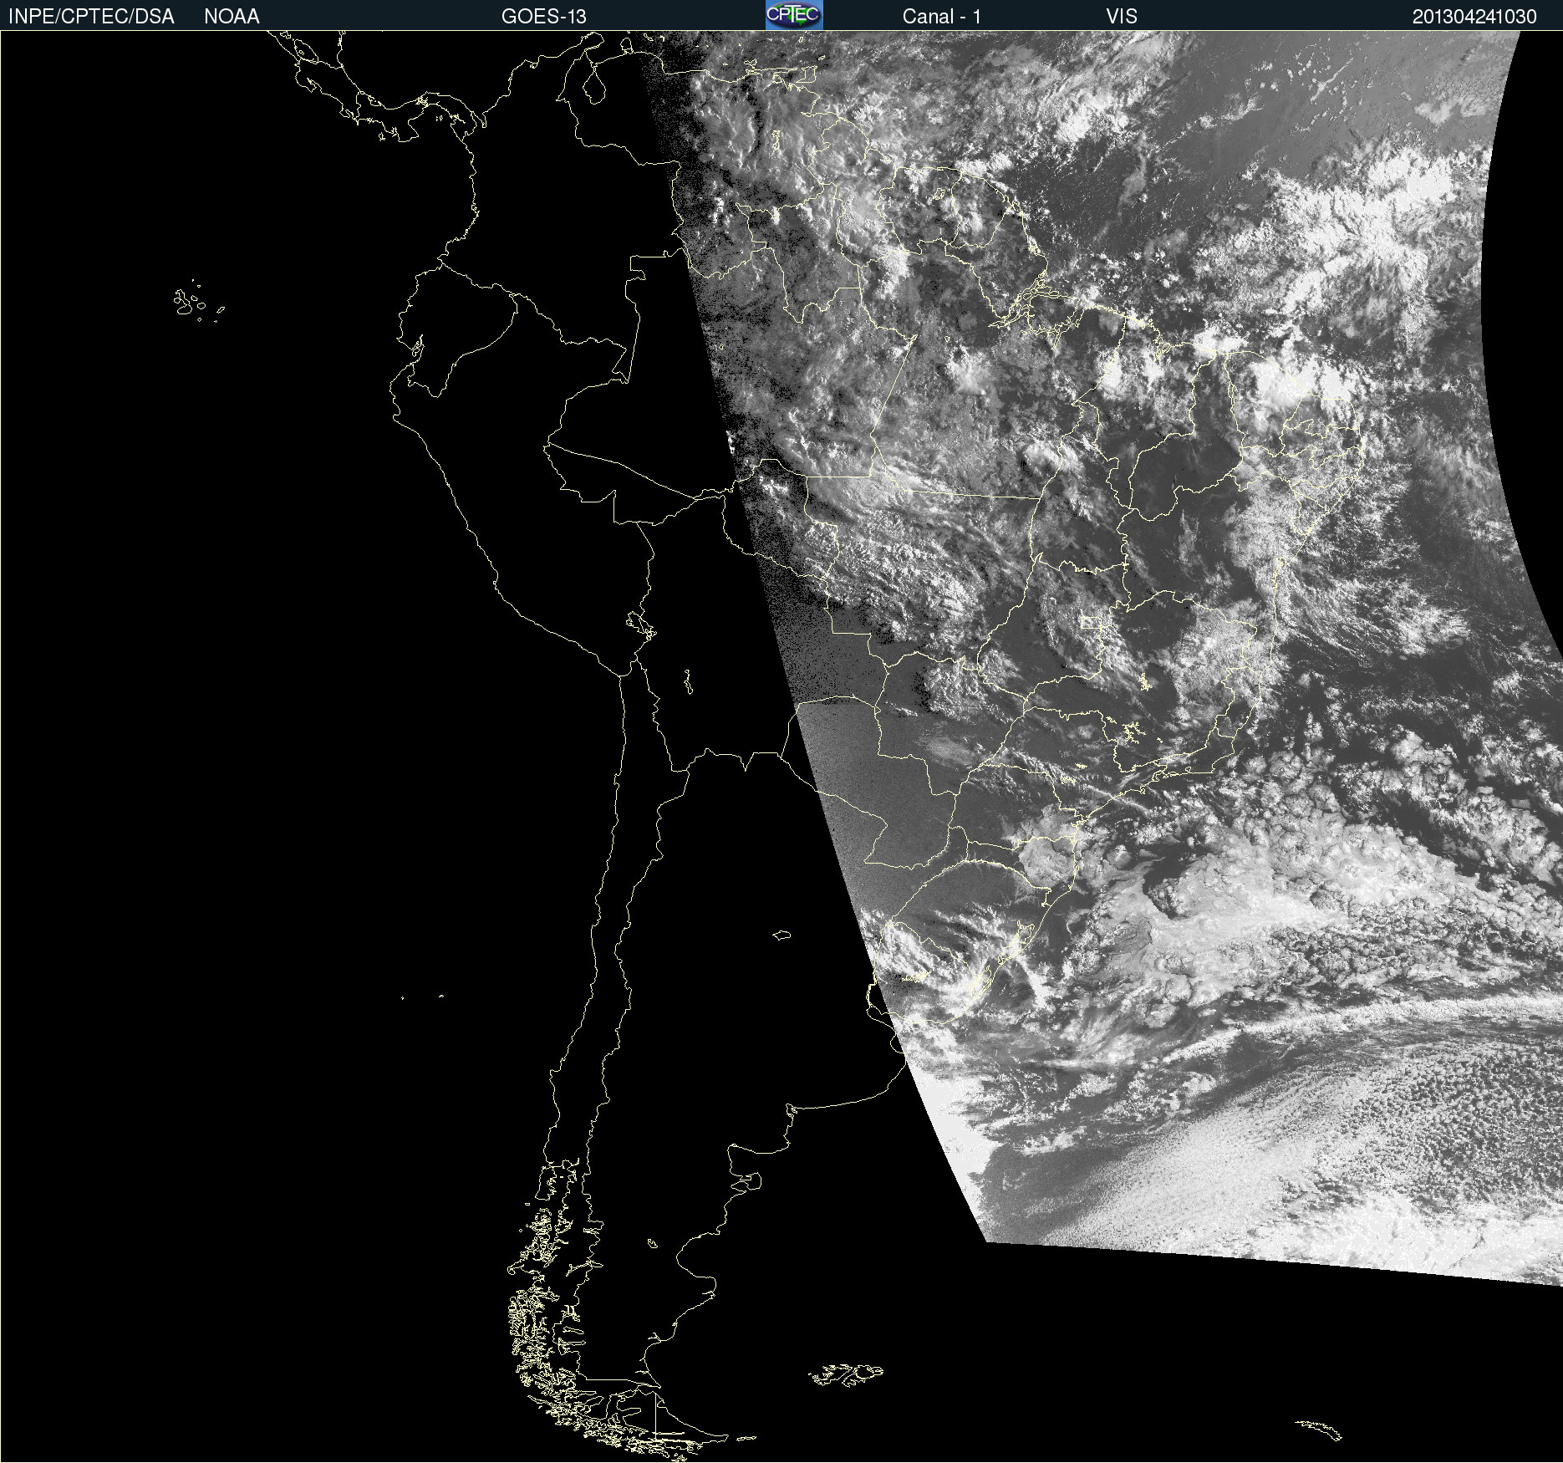Click the CPTEC logo in header

(794, 15)
